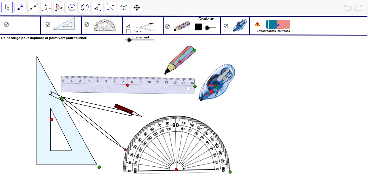This screenshot has height=195, width=368.
Task: Toggle the pencil visibility checkbox
Action: tap(167, 26)
